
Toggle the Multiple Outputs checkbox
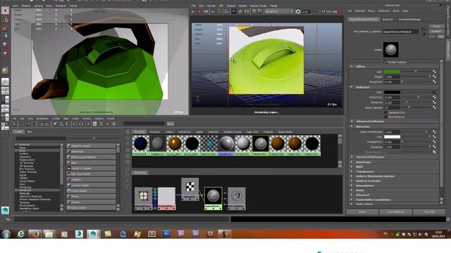click(385, 63)
